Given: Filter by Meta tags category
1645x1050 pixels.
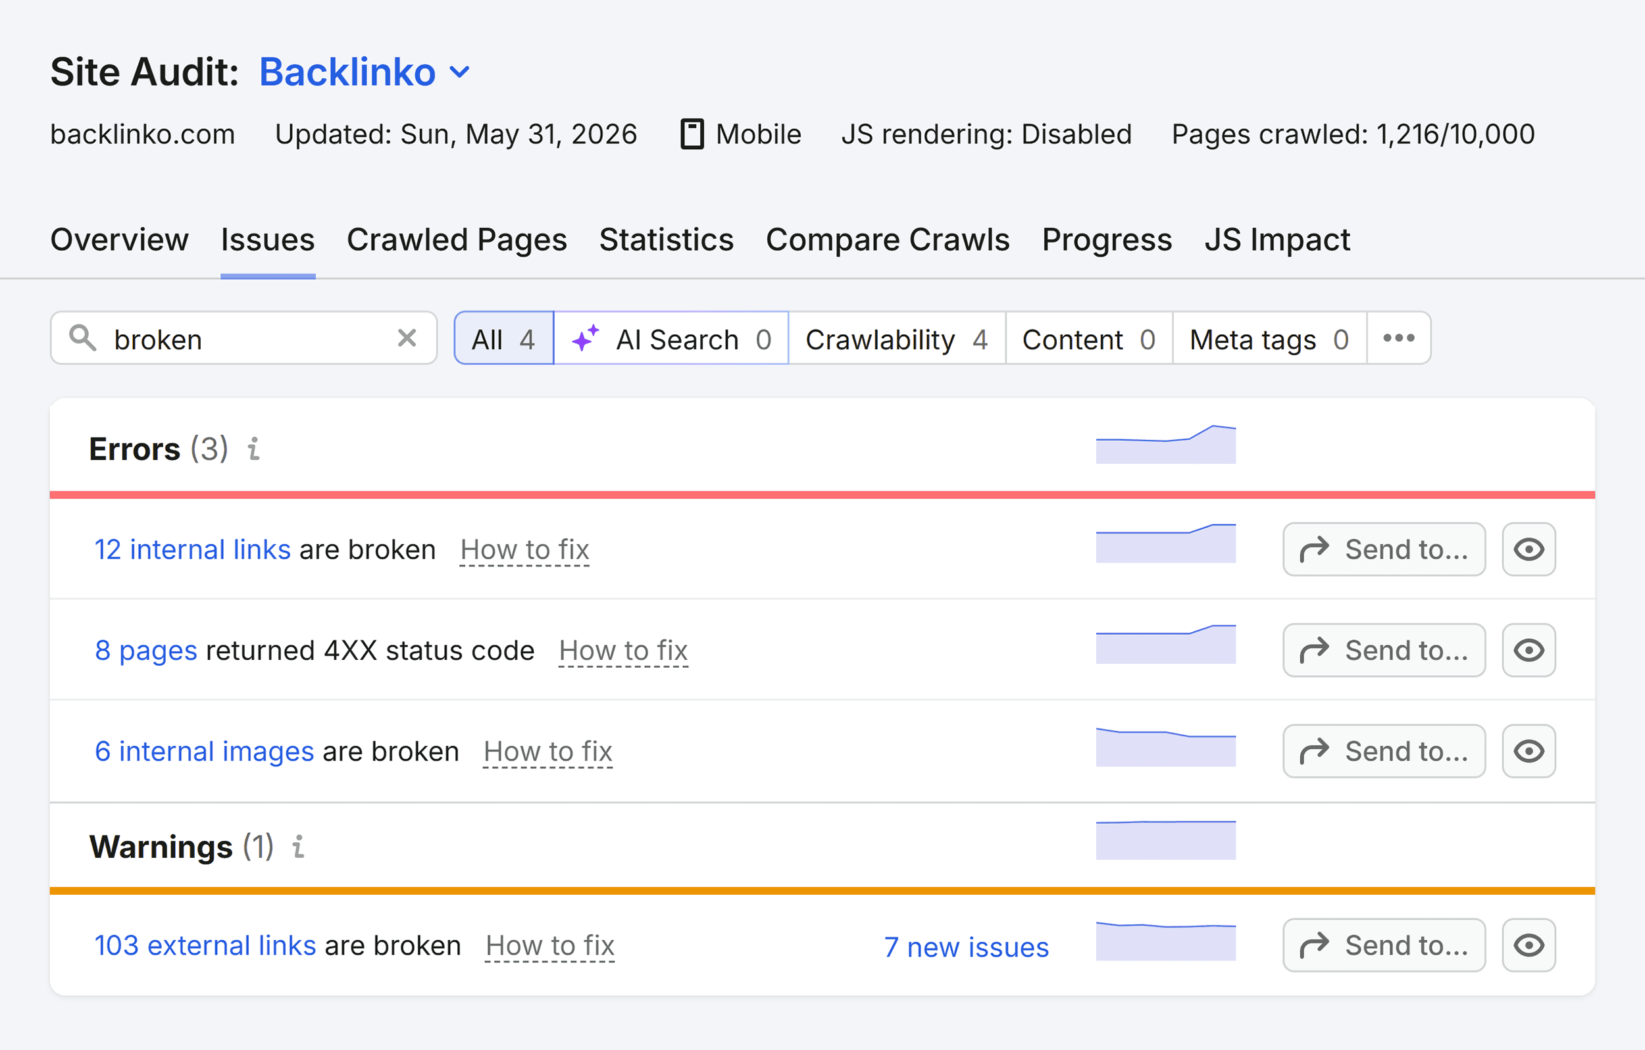Looking at the screenshot, I should click(1270, 338).
